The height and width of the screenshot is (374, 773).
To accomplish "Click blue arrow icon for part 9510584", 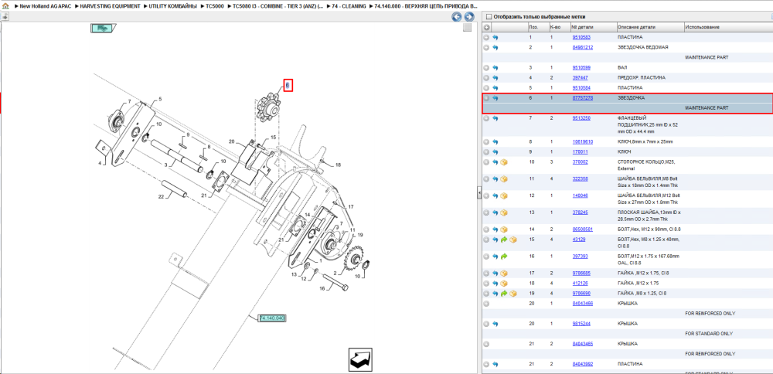I will 495,88.
